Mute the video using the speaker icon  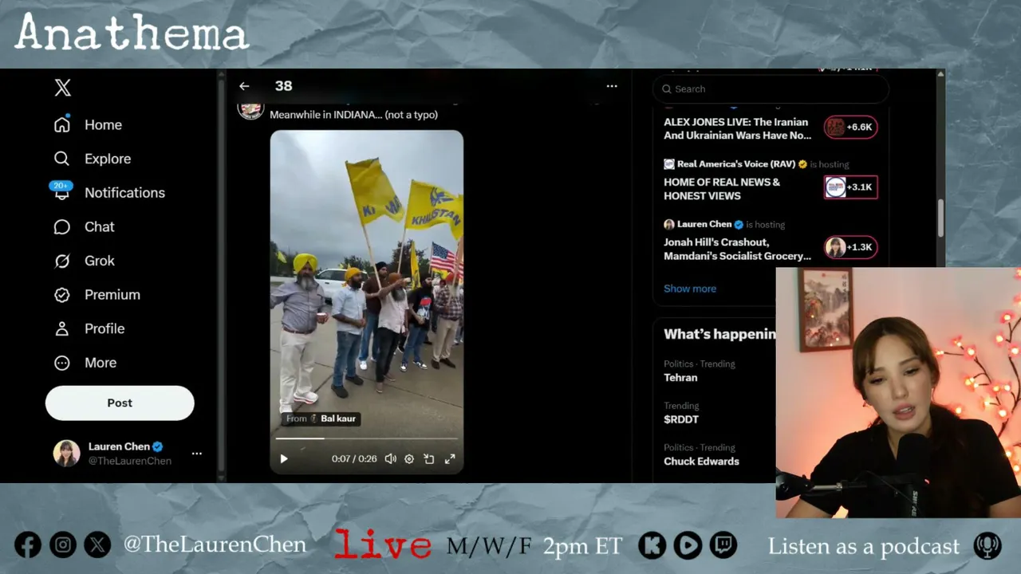(x=390, y=459)
